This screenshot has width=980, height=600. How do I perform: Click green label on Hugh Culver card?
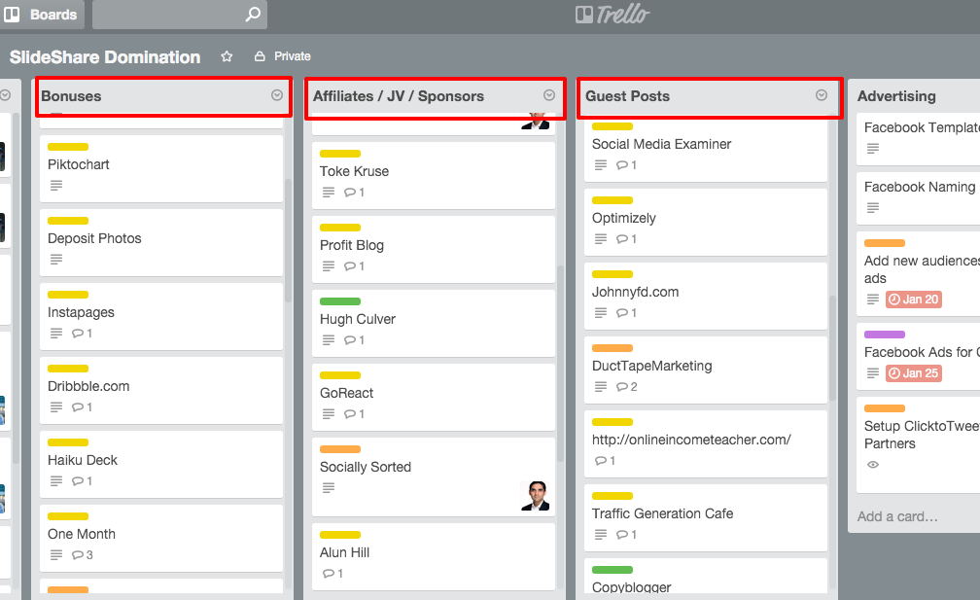pos(340,301)
